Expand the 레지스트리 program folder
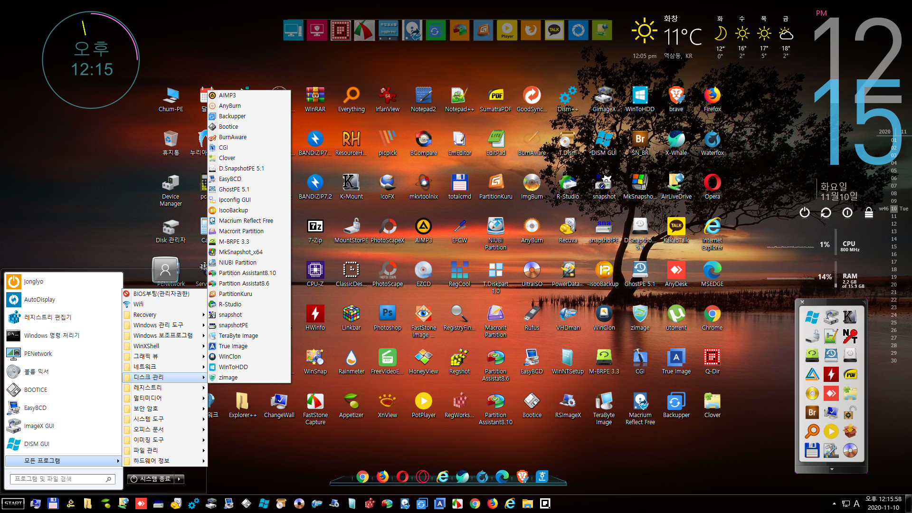Image resolution: width=912 pixels, height=513 pixels. [x=164, y=388]
